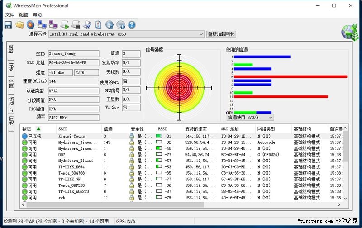The image size is (362, 228).
Task: Sort list by 安全性 column header
Action: point(142,129)
